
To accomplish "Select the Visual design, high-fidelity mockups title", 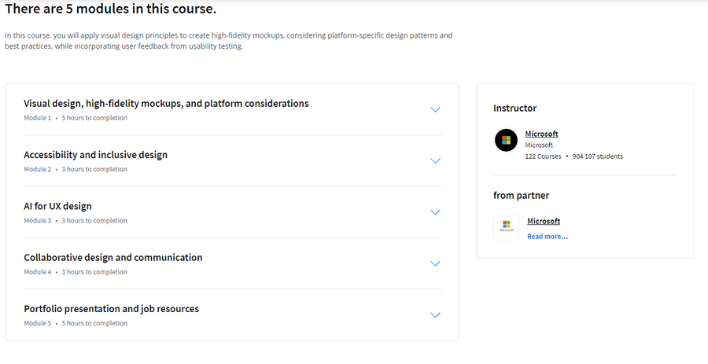I will tap(166, 104).
